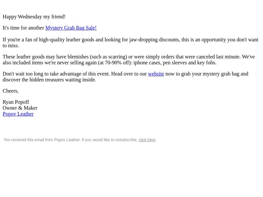This screenshot has height=197, width=263.
Task: Unsubscribe via the 'click here' link
Action: tap(147, 140)
